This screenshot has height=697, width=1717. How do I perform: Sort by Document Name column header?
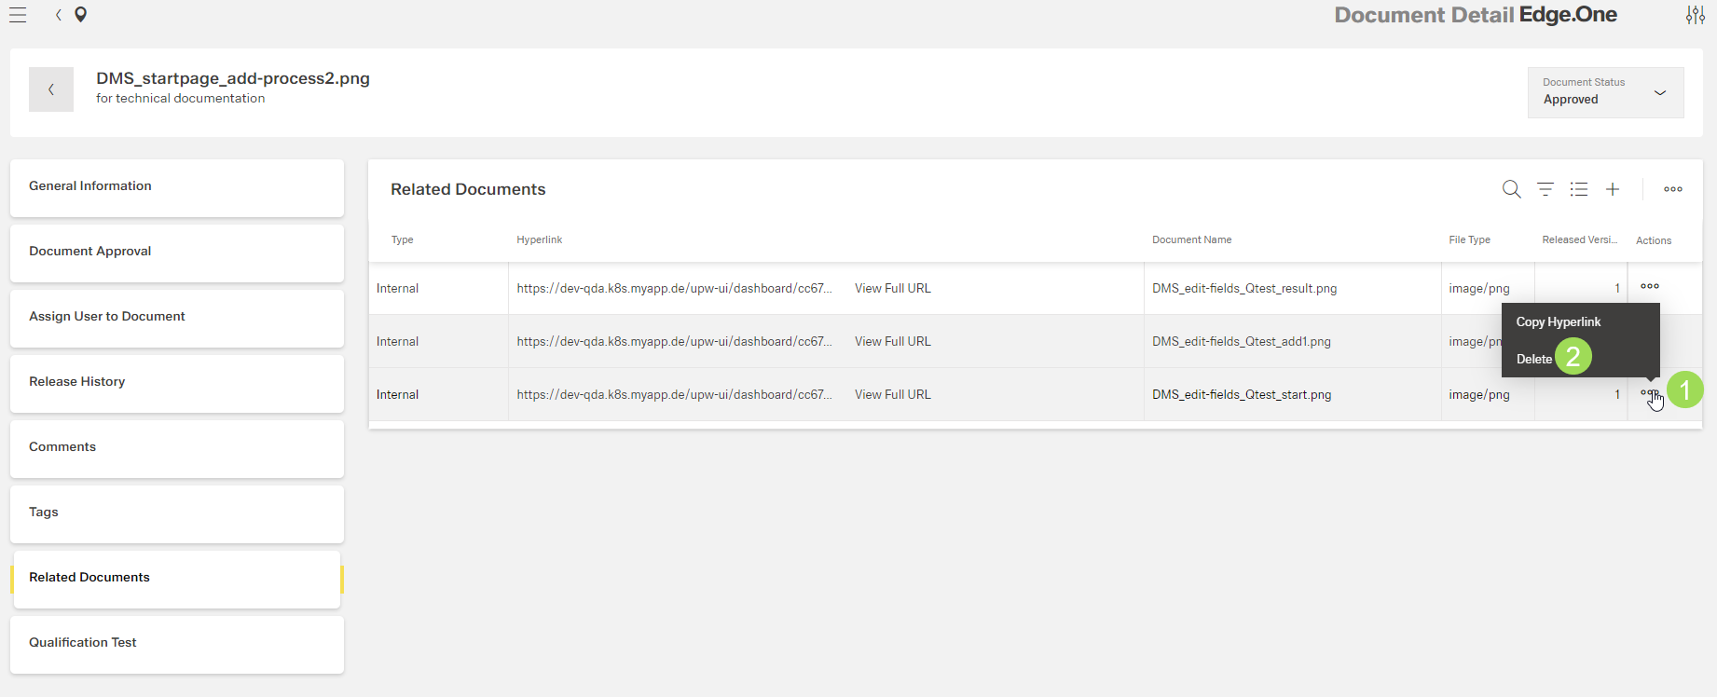pyautogui.click(x=1191, y=240)
